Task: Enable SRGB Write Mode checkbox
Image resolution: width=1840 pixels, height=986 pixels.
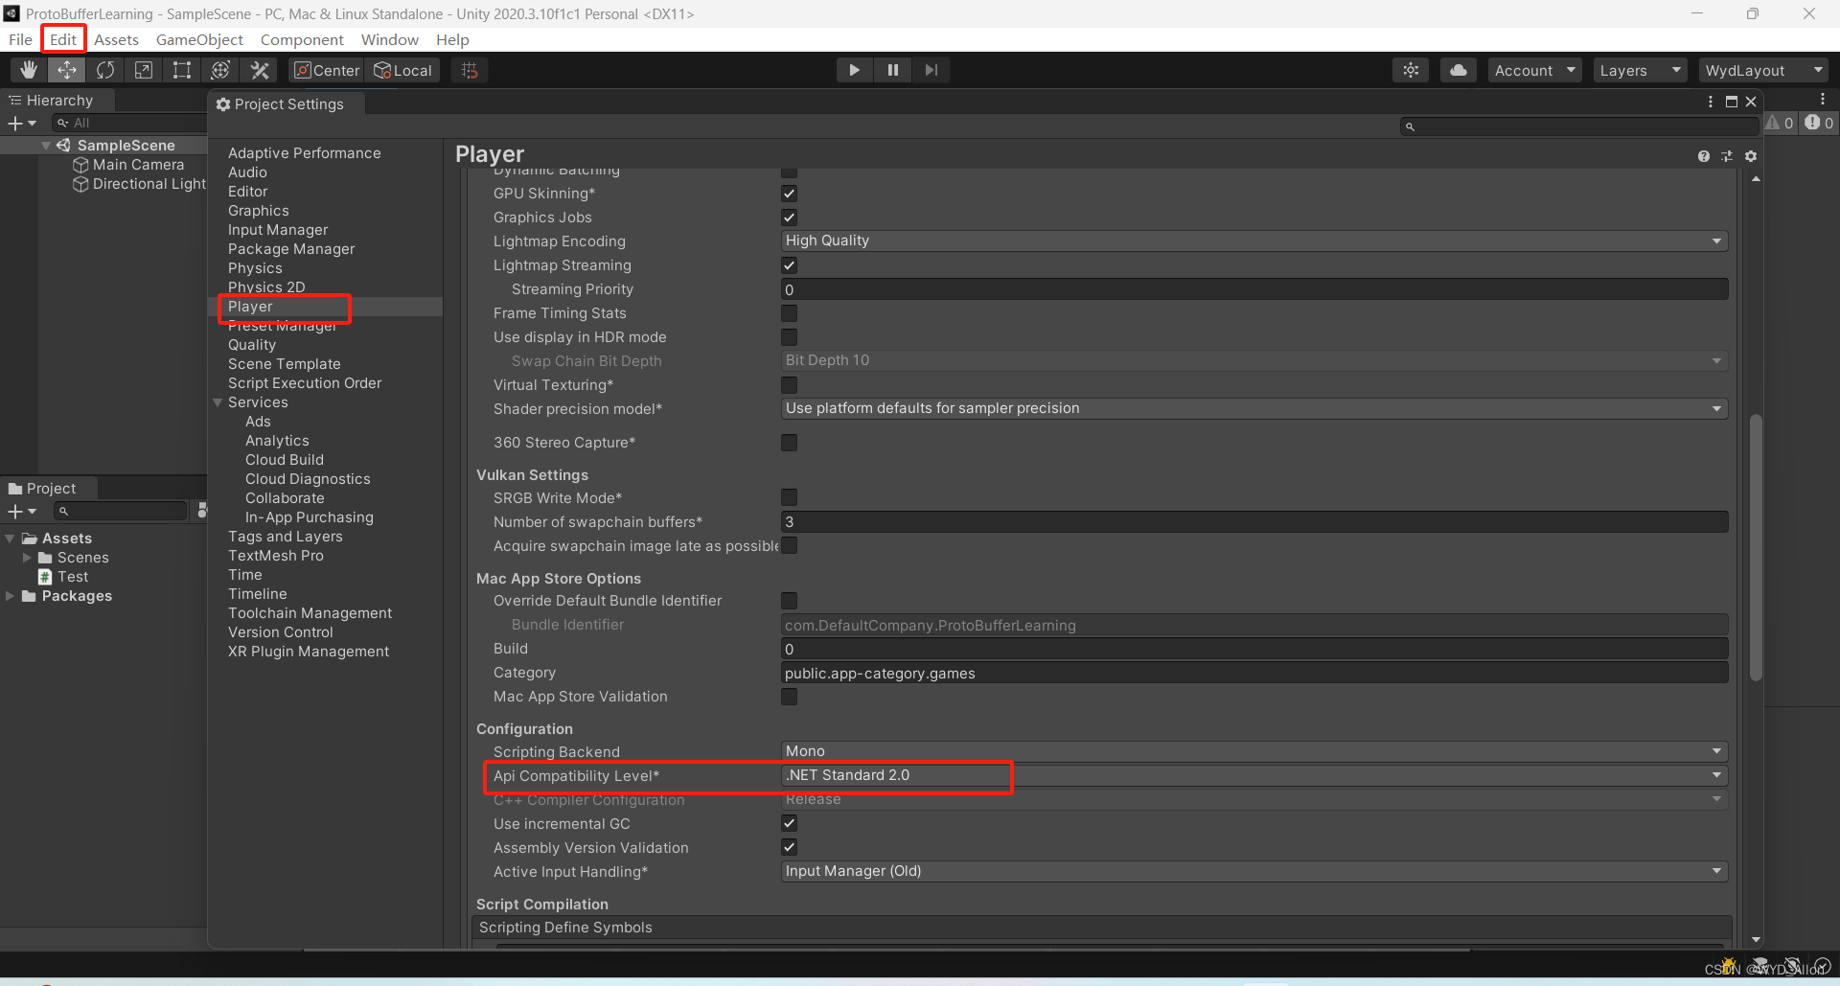Action: 789,497
